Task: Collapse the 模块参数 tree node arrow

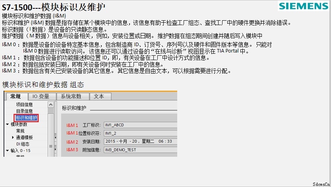Action: point(8,124)
